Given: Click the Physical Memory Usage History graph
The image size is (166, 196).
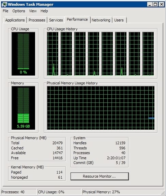Looking at the screenshot, I should pyautogui.click(x=101, y=108).
